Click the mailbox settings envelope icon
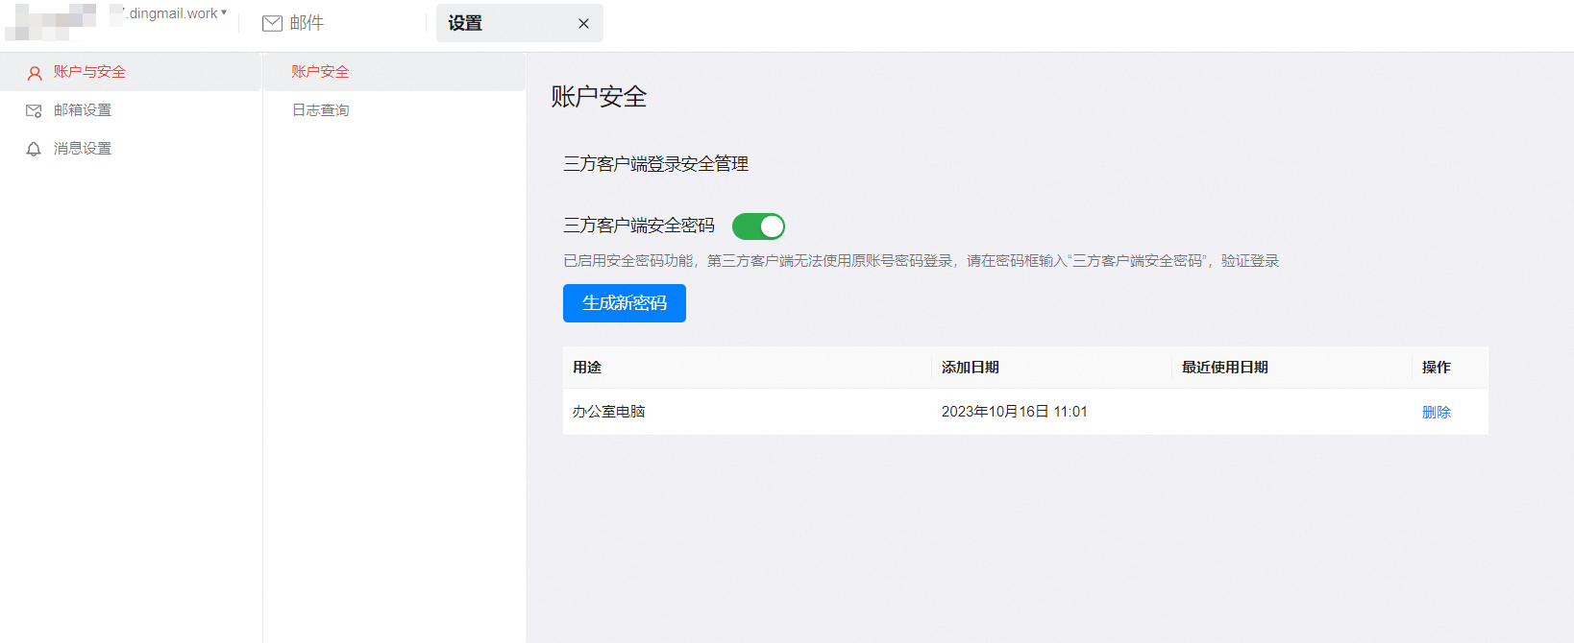Viewport: 1574px width, 643px height. [x=34, y=111]
